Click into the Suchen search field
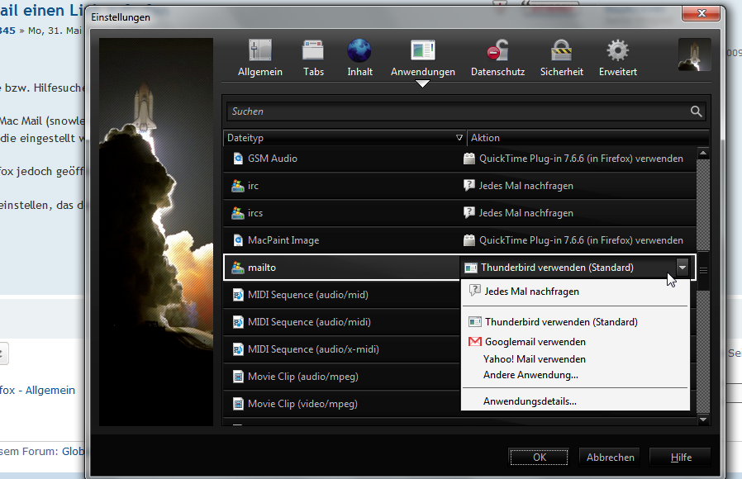This screenshot has width=742, height=479. coord(454,111)
